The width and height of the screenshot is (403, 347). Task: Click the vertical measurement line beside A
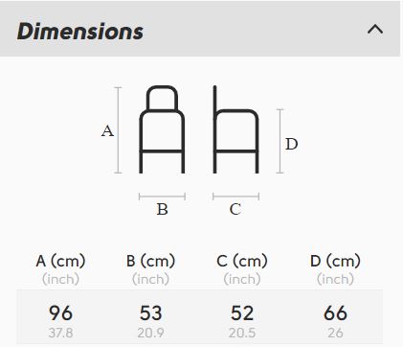click(x=118, y=130)
